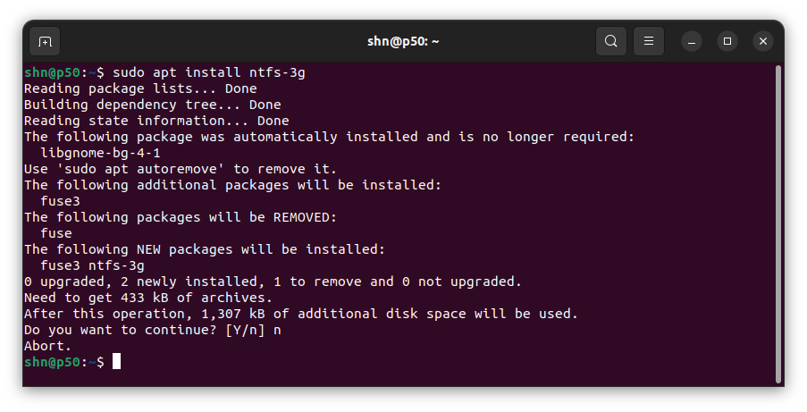Minimize the terminal window

(692, 41)
